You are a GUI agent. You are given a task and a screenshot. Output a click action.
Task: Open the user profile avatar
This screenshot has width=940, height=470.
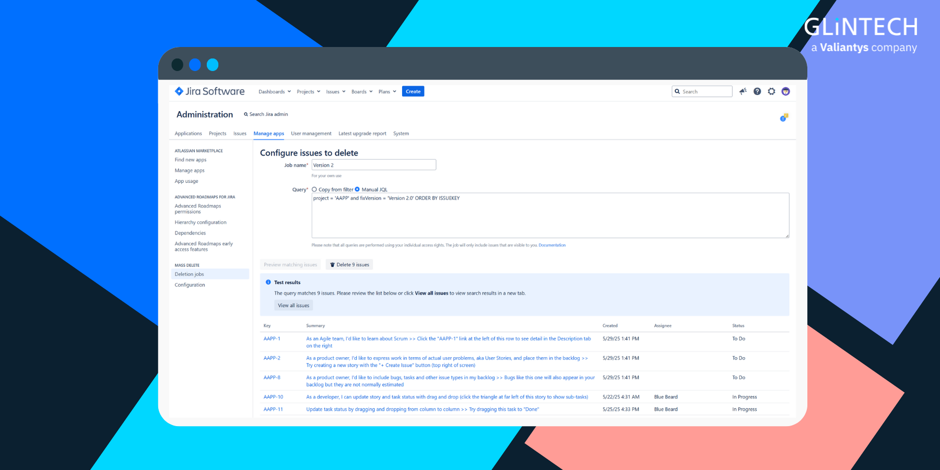tap(785, 91)
